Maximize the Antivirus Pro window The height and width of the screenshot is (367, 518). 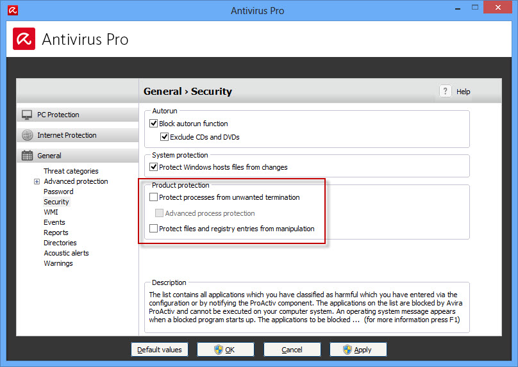click(474, 7)
